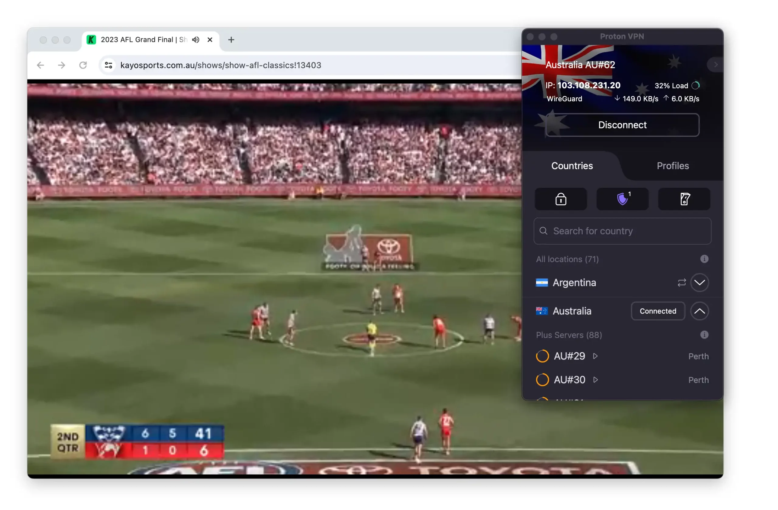Switch to the Countries tab
Viewport: 778px width, 510px height.
[x=572, y=165]
